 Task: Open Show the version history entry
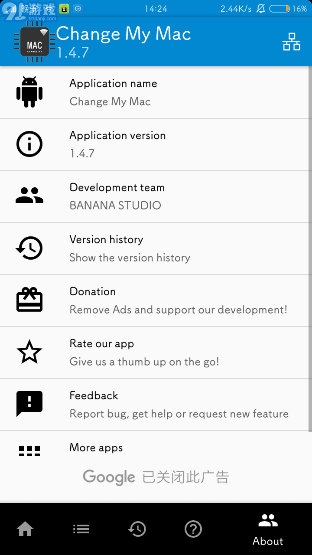point(156,248)
